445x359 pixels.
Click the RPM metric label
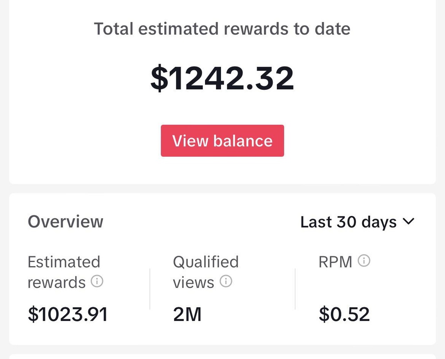[335, 262]
